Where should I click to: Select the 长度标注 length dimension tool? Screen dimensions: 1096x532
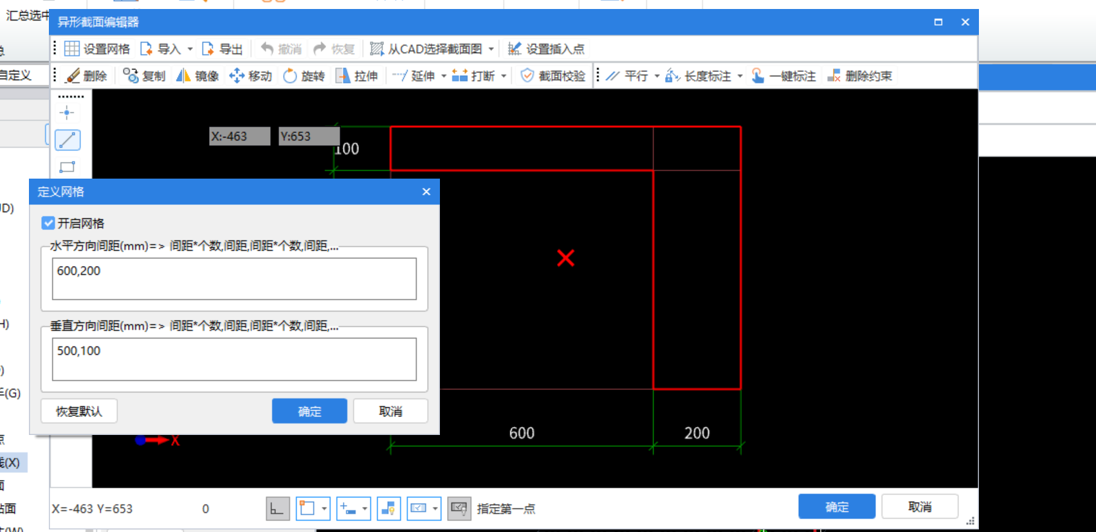pyautogui.click(x=699, y=76)
